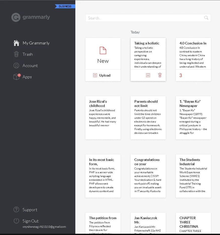Click the BUSINESS ribbon badge
The image size is (220, 235).
point(65,6)
